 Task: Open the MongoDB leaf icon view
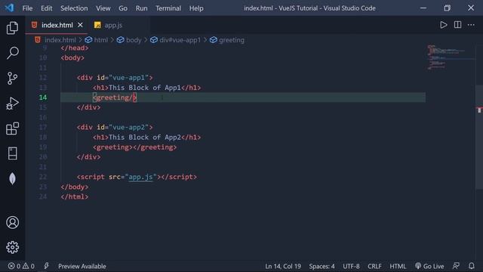(12, 178)
